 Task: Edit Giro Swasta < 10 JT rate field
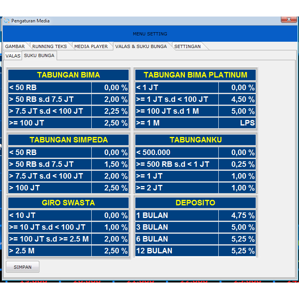click(x=110, y=215)
